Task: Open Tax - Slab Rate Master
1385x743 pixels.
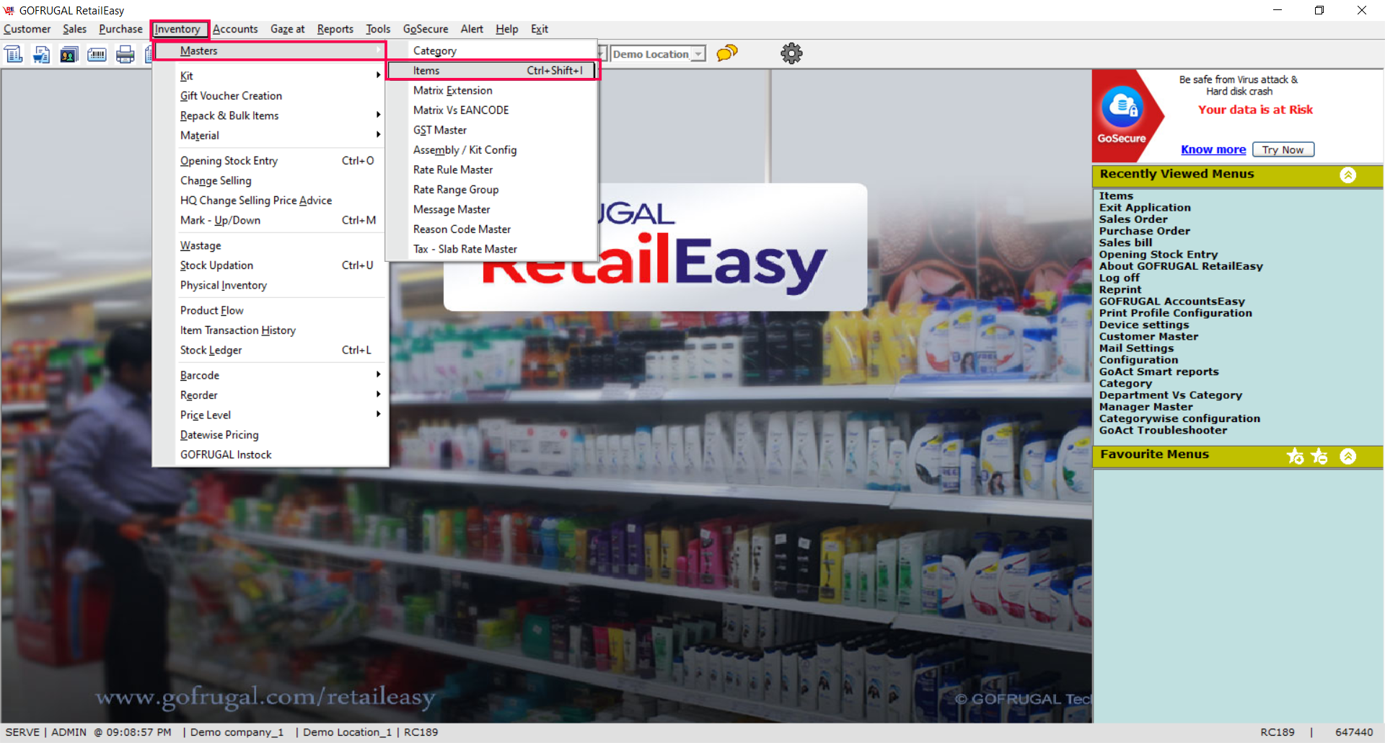Action: [493, 249]
